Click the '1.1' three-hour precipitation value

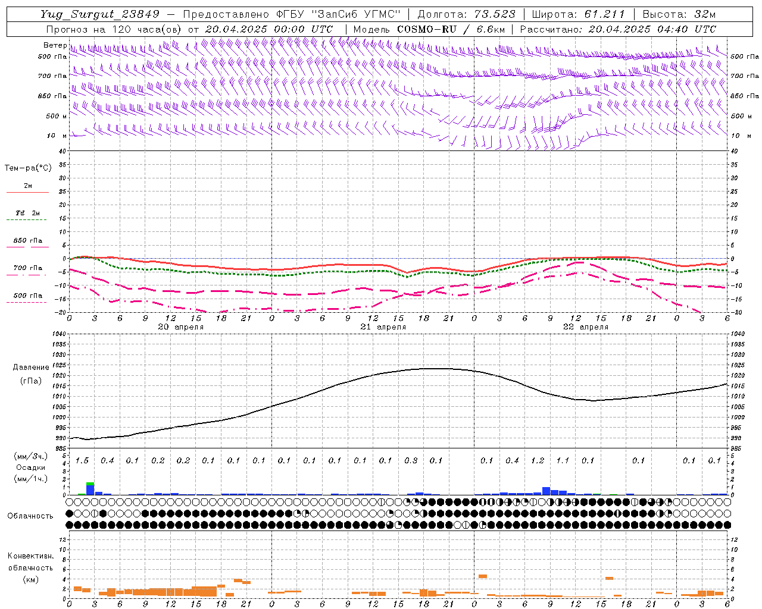pos(563,461)
